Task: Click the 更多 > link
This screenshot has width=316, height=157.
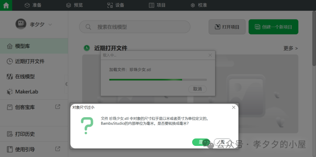Action: 290,49
